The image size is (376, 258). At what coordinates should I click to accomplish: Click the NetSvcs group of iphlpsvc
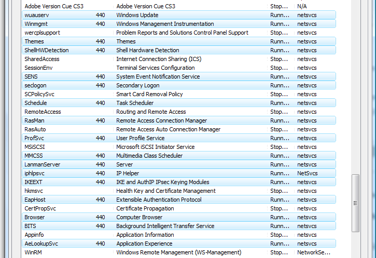(x=307, y=173)
